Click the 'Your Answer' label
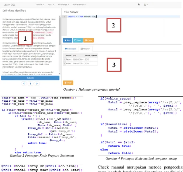This screenshot has height=172, width=183. (71, 12)
